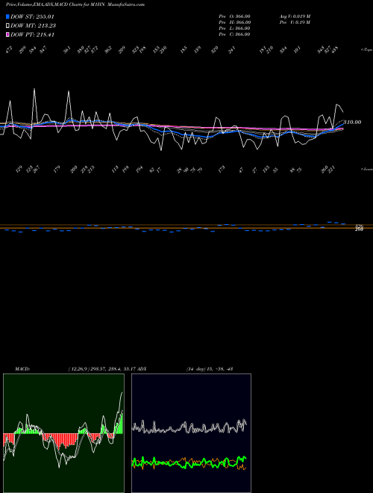Click the 'Pre C: 366.00' value
This screenshot has width=373, height=493.
click(x=234, y=34)
